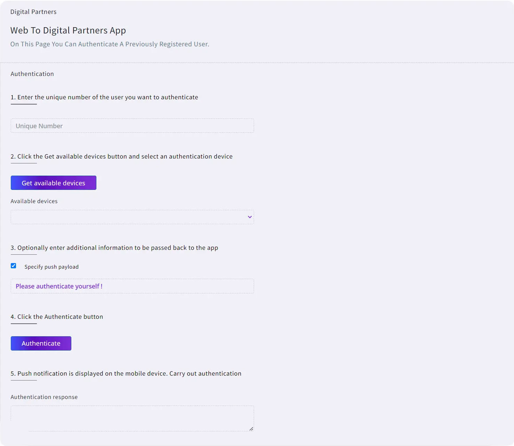The image size is (514, 446).
Task: Click the step 2 Get available devices instruction
Action: pos(121,156)
